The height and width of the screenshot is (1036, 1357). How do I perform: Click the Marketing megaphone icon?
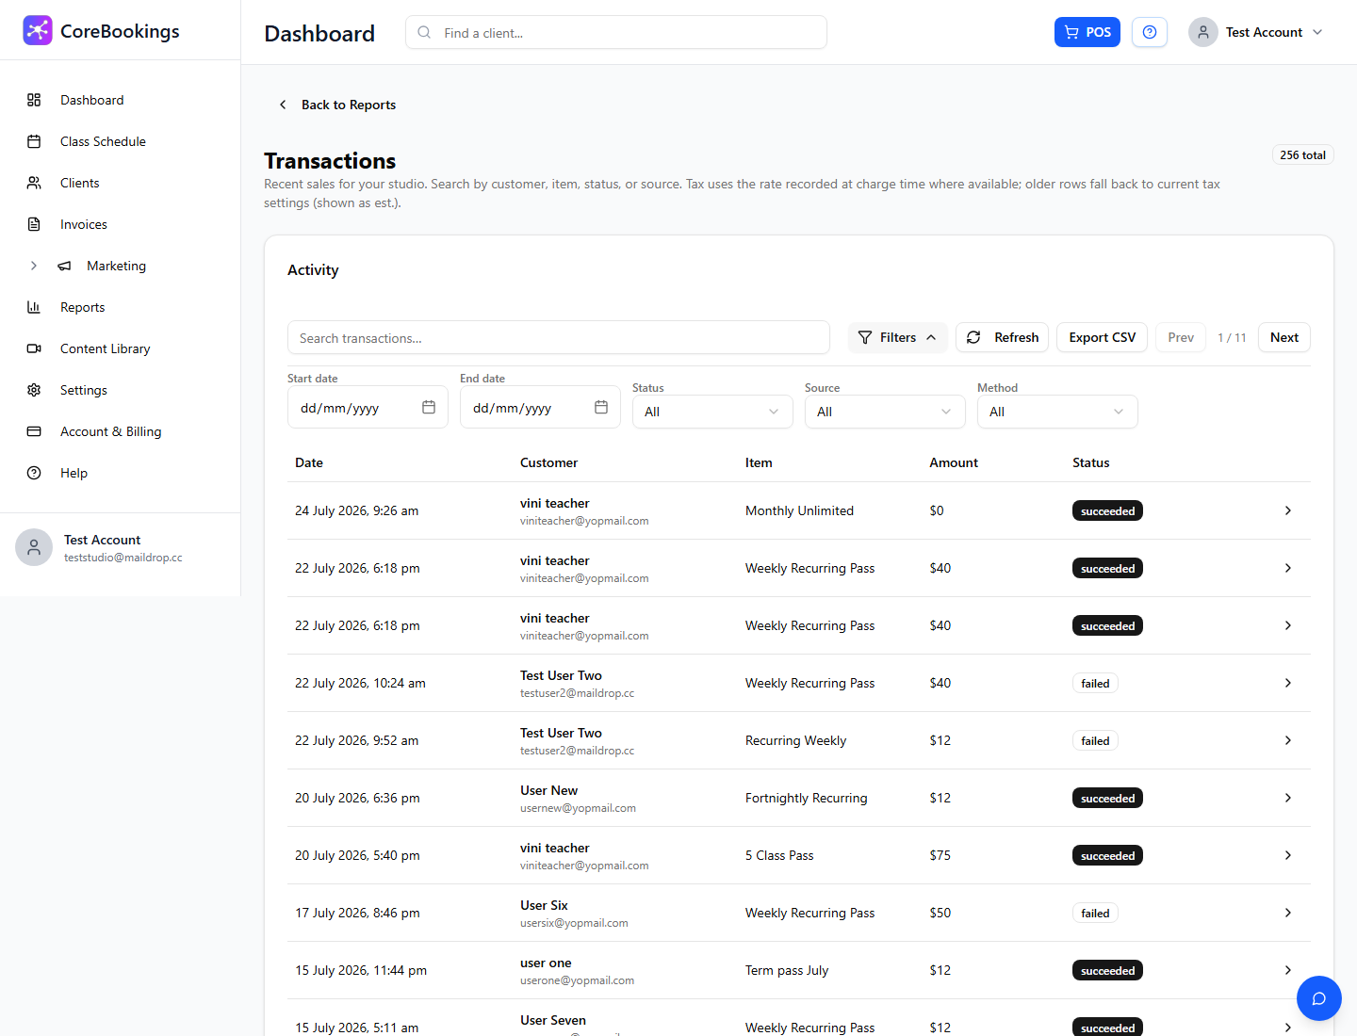[64, 266]
